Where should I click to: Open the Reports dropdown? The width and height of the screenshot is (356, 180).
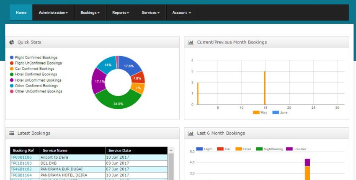[x=121, y=13]
